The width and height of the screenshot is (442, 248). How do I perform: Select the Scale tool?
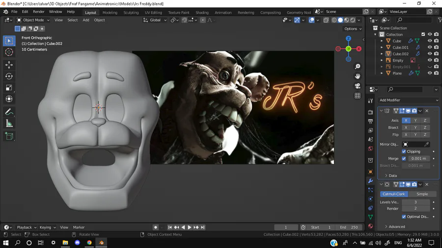9,88
